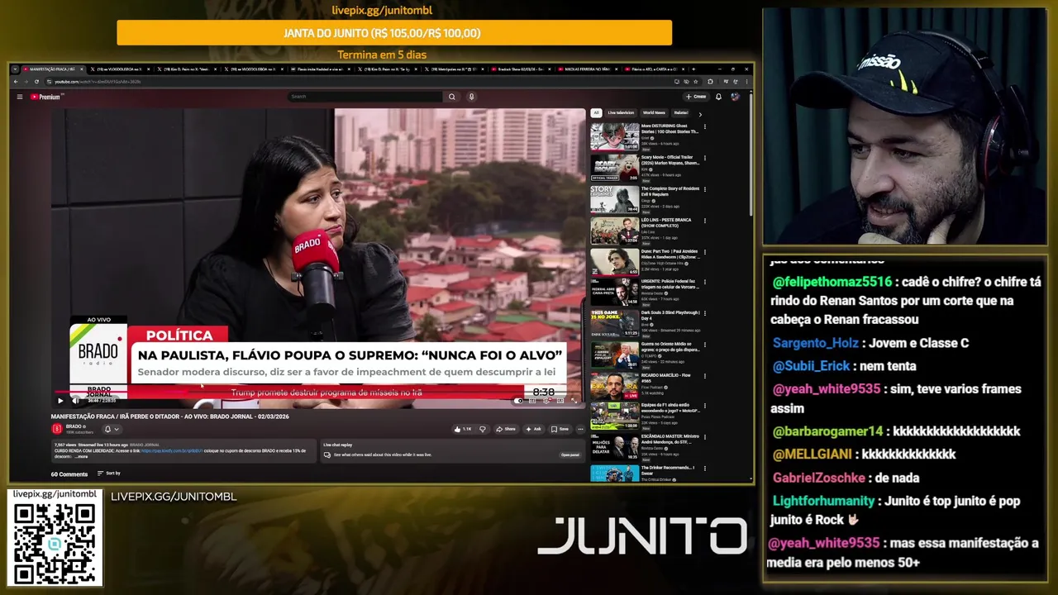The image size is (1058, 595).
Task: Expand the notification bell dropdown for BRADO
Action: pos(112,429)
